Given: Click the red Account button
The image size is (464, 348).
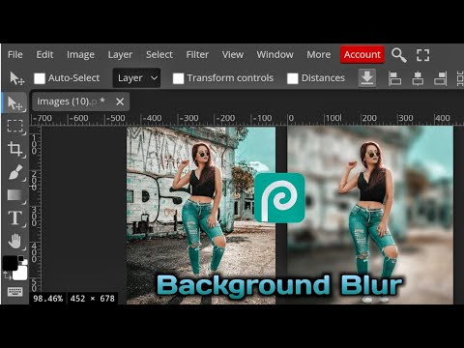Looking at the screenshot, I should (x=362, y=55).
